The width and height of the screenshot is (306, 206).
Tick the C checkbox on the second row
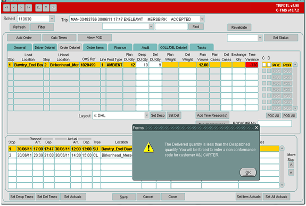click(264, 71)
